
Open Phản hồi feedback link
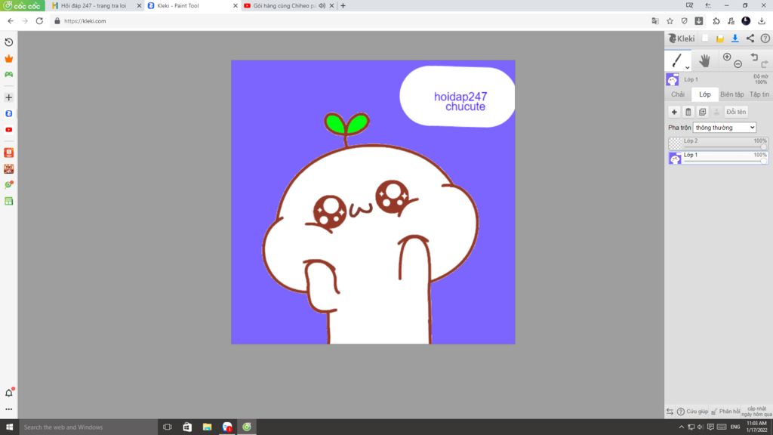pyautogui.click(x=725, y=412)
